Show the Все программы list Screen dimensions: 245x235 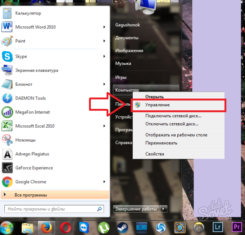(31, 195)
